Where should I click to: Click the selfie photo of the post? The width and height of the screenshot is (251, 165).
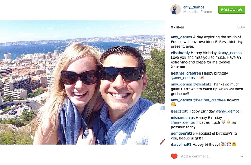[x=82, y=82]
